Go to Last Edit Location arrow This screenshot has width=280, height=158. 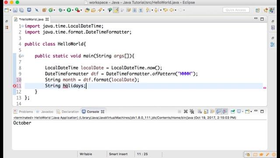(x=165, y=10)
